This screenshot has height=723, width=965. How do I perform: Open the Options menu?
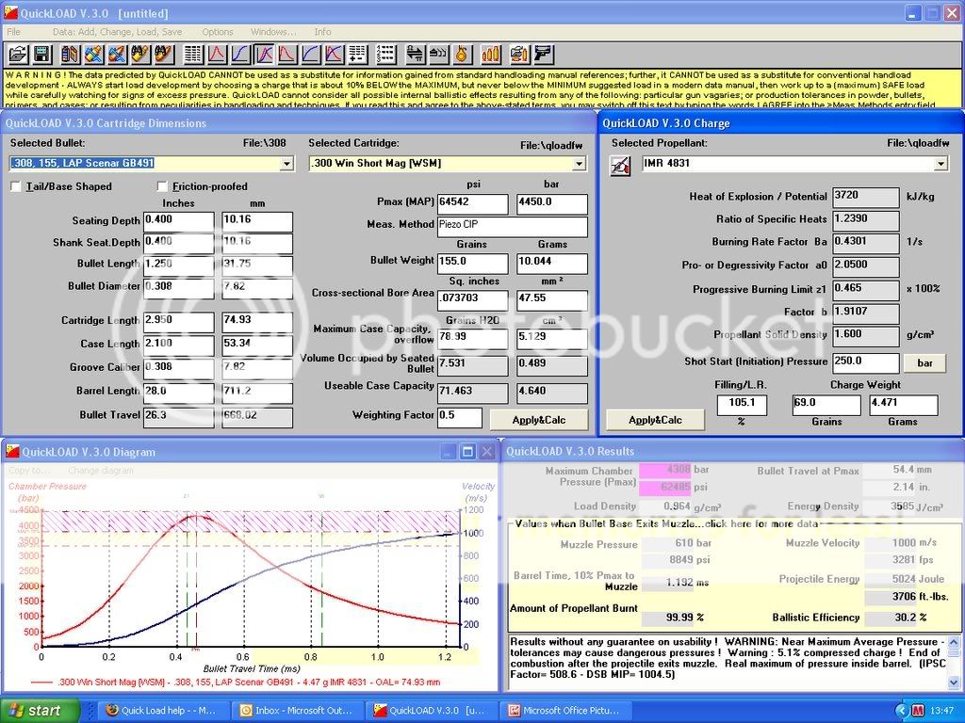tap(218, 32)
